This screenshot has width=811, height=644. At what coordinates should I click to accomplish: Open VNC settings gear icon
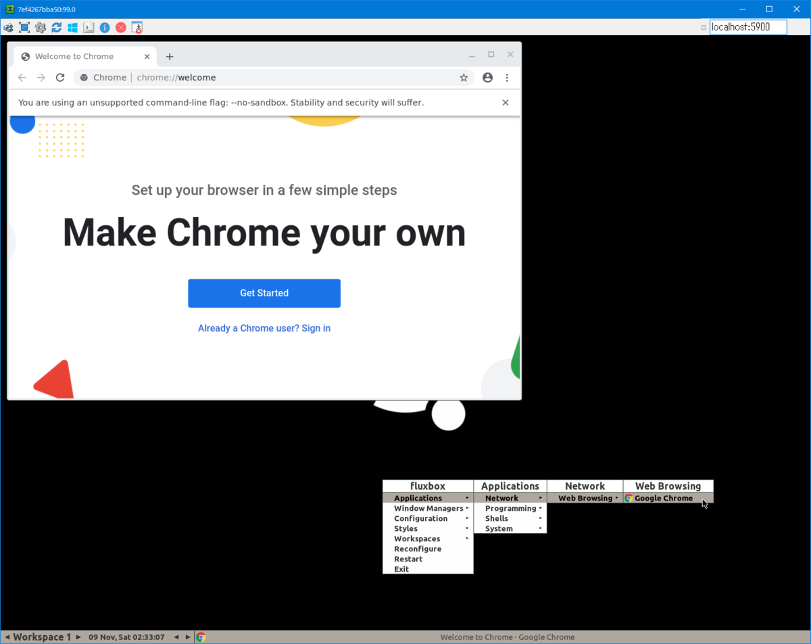point(41,28)
